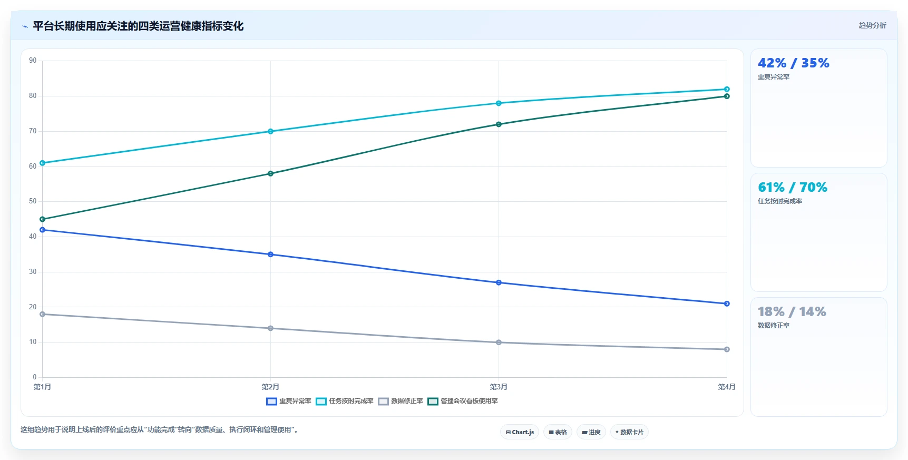
Task: Click the 第1月 x-axis label
Action: click(x=42, y=387)
